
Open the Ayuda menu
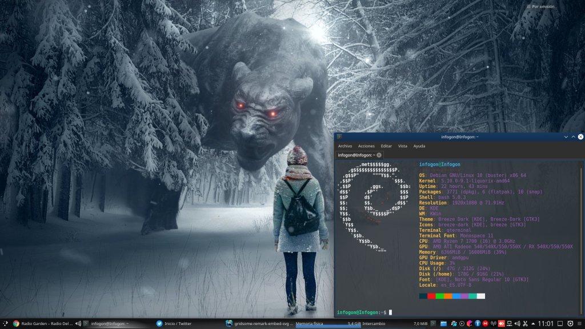click(x=419, y=146)
